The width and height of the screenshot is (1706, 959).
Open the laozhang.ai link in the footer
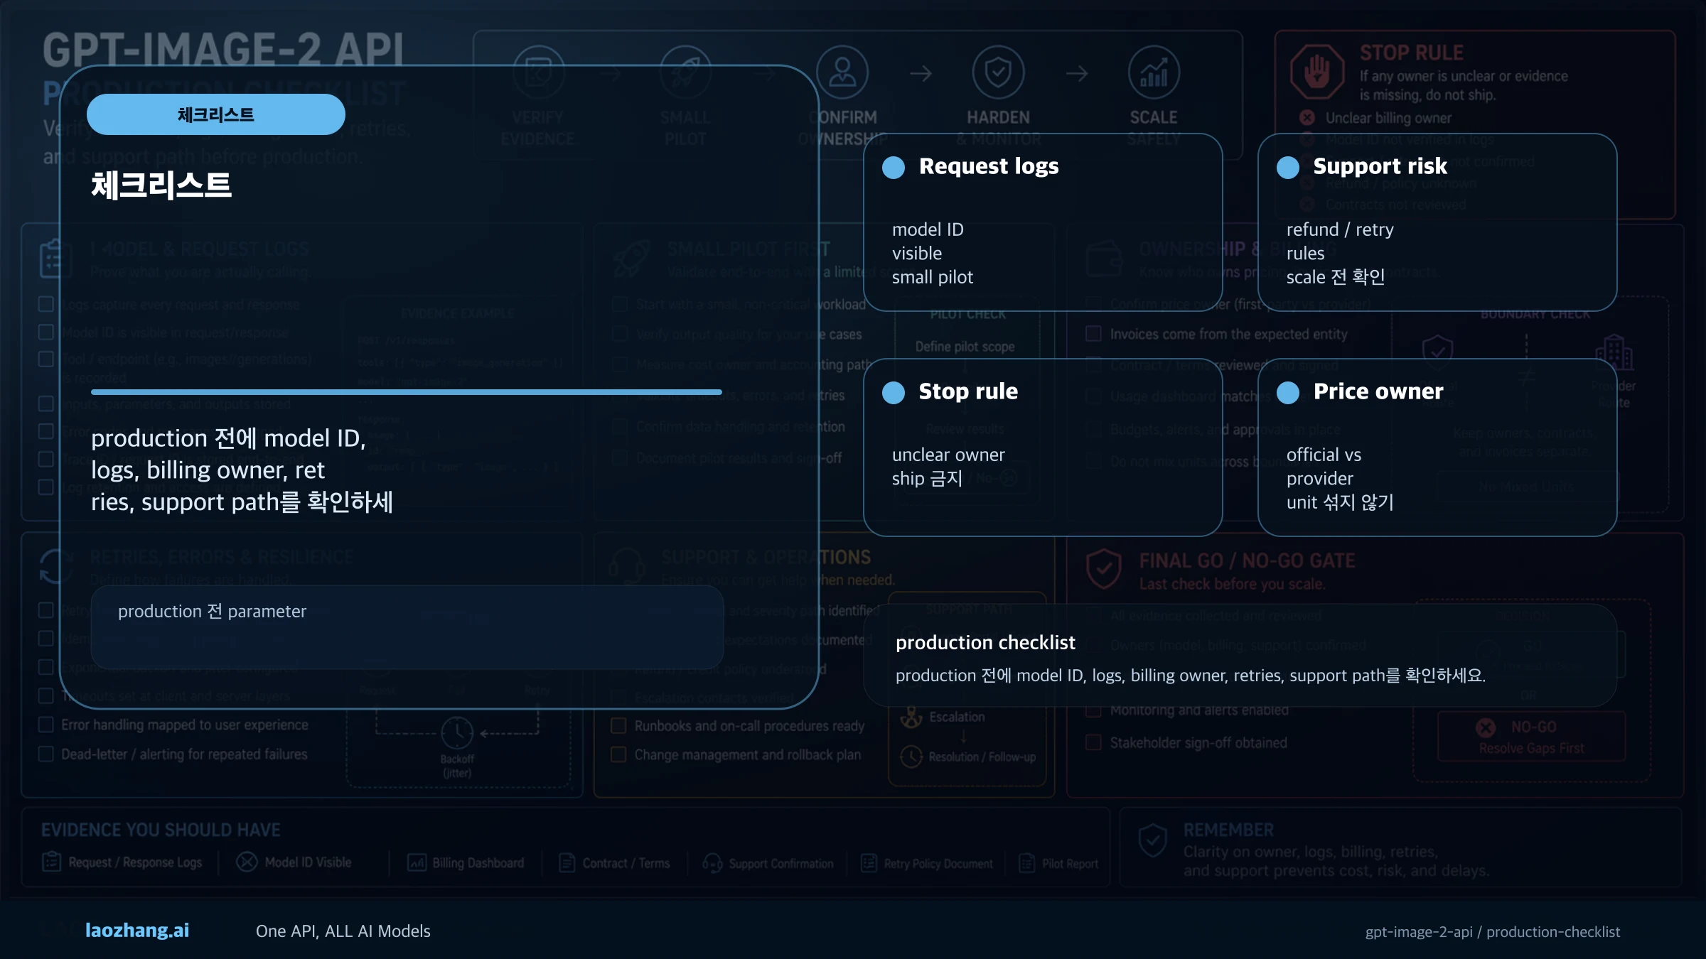tap(137, 931)
